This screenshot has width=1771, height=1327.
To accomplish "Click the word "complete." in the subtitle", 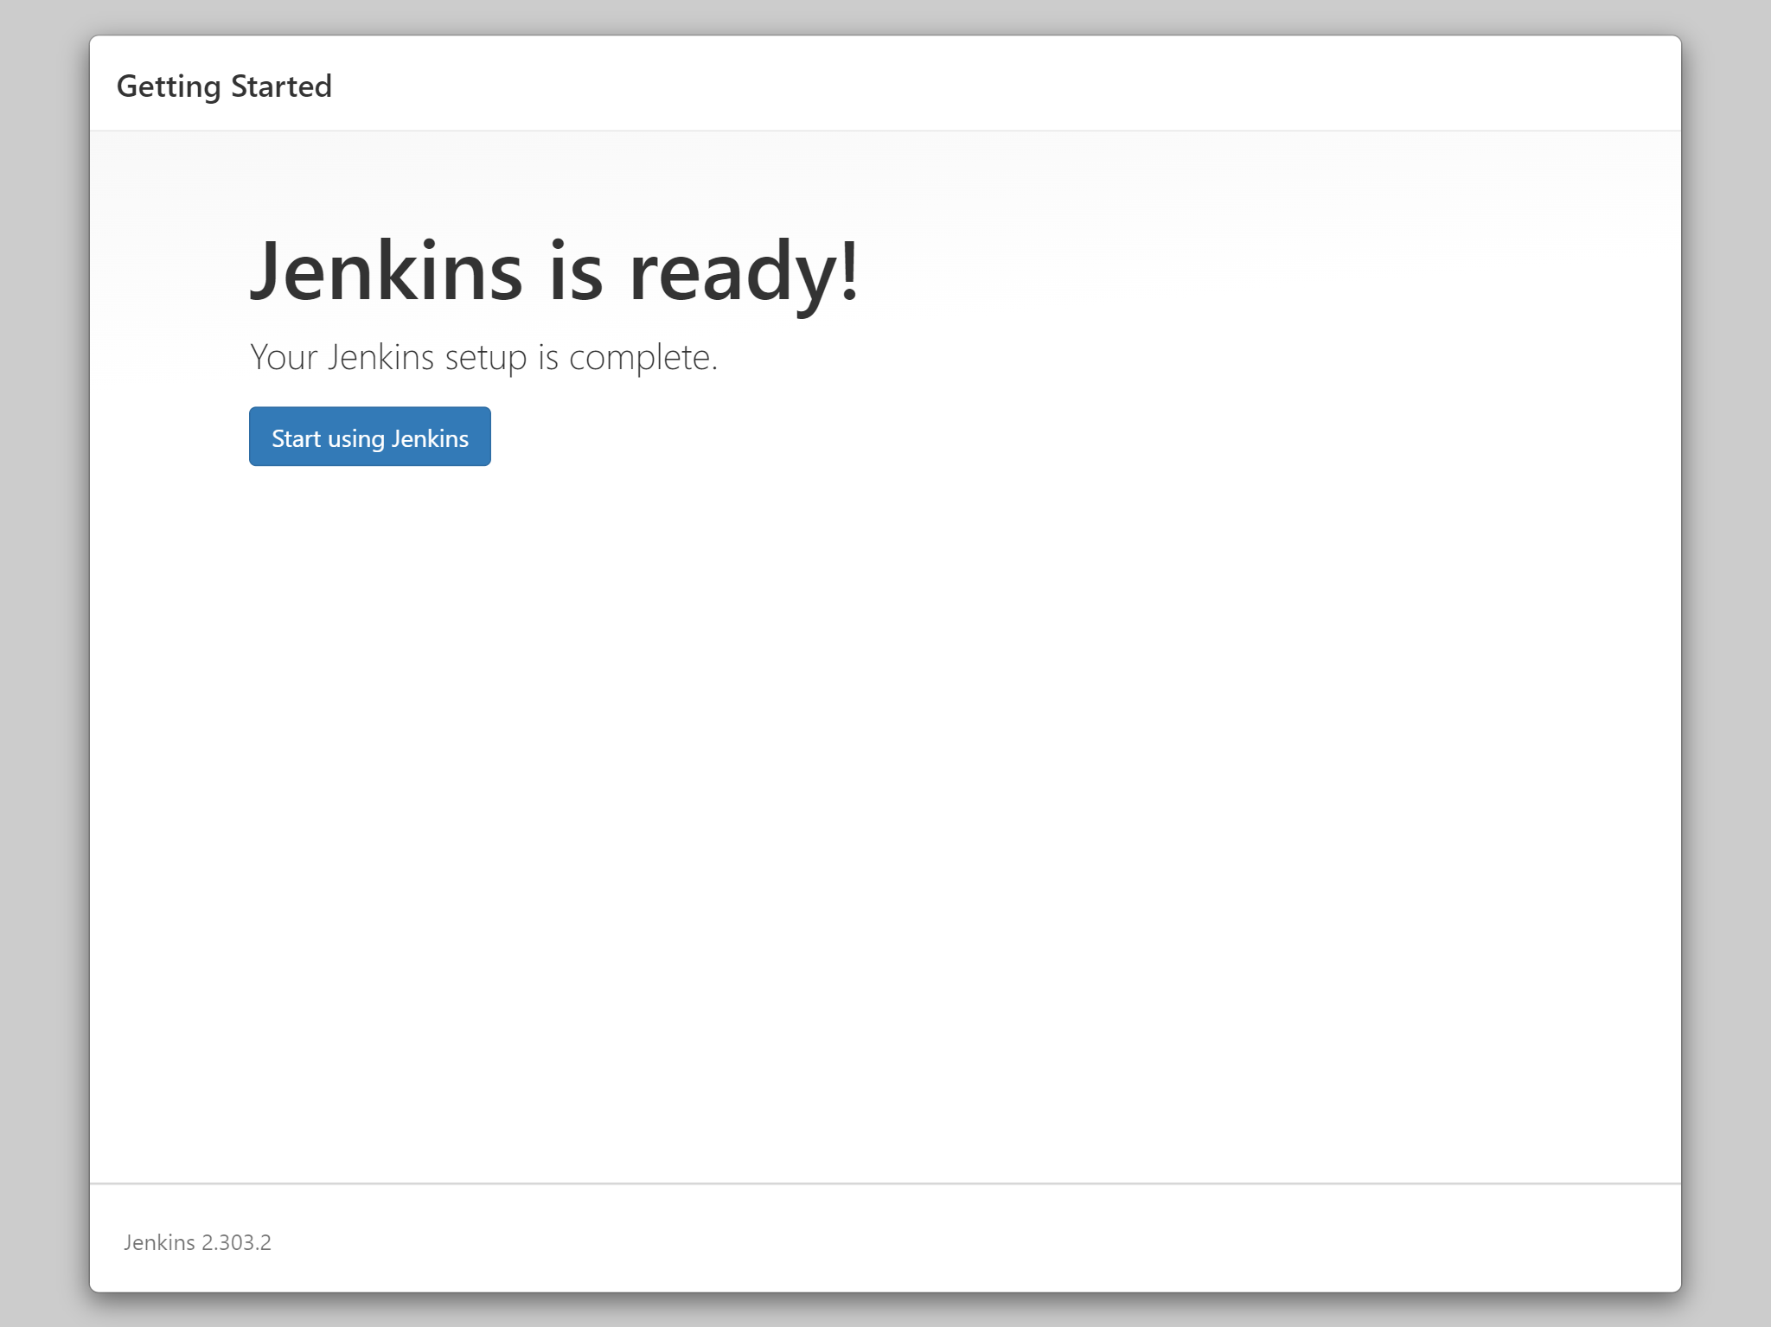I will tap(643, 358).
